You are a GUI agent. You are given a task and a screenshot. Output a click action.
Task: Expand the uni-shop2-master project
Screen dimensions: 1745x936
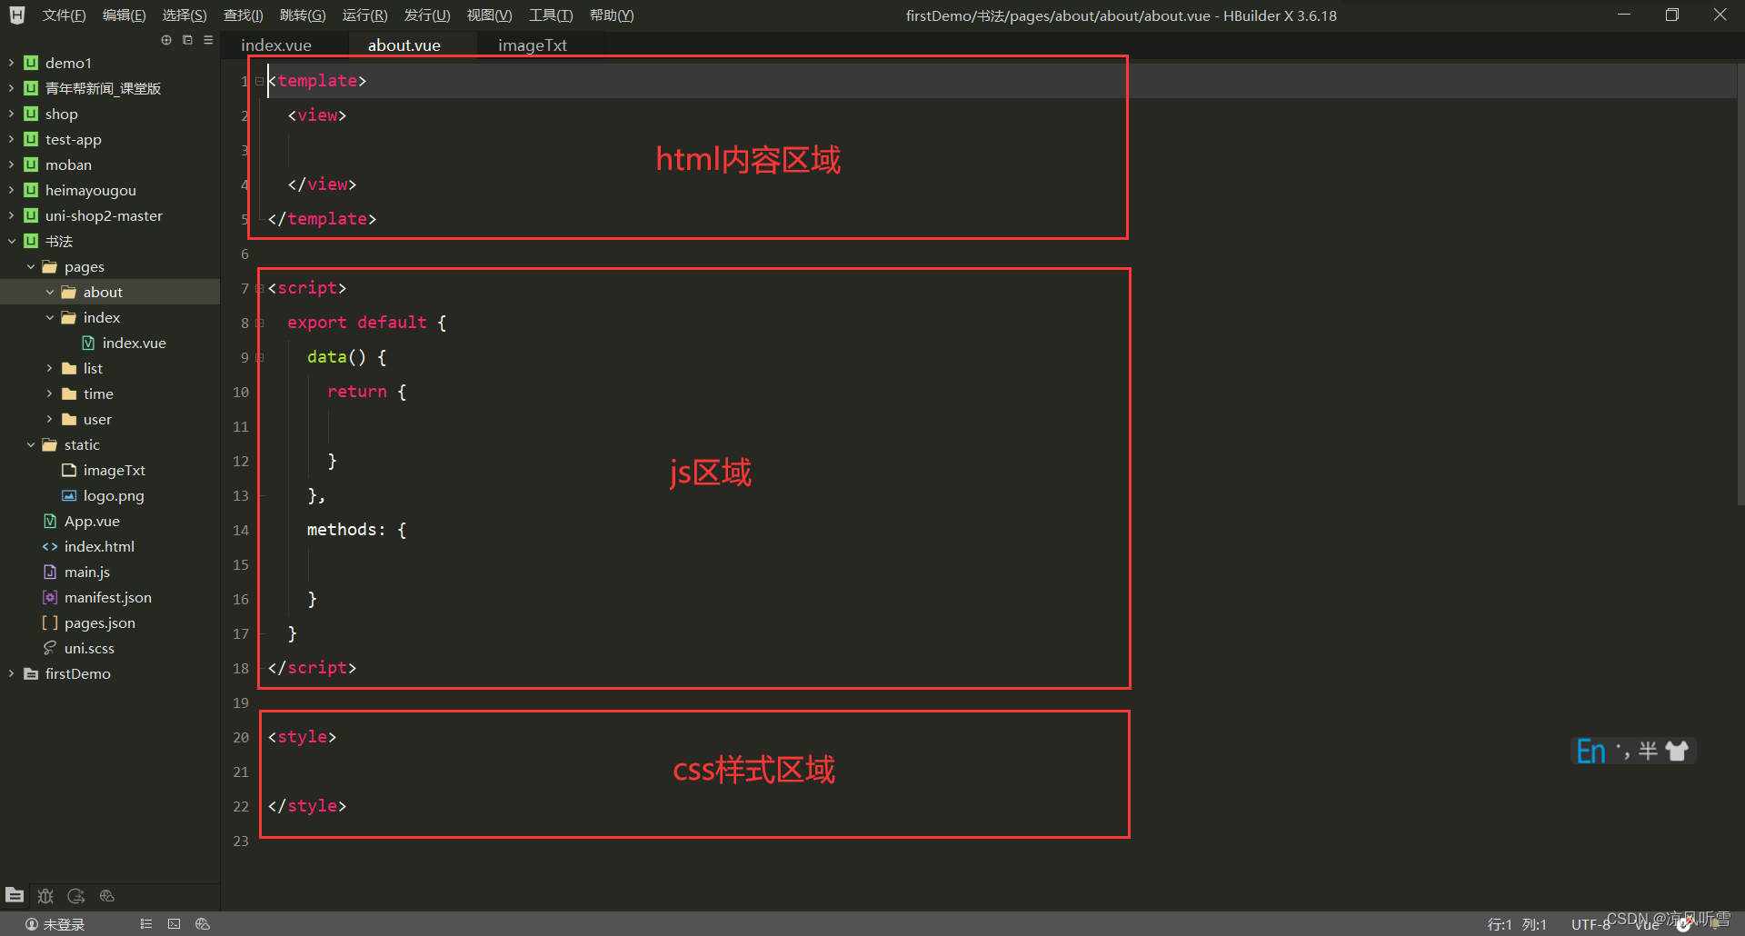click(11, 215)
